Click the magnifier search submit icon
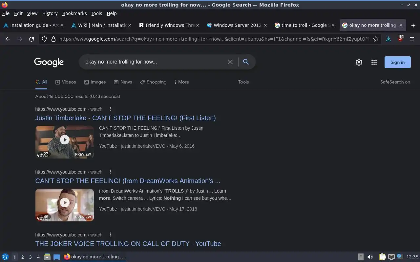 [x=246, y=62]
